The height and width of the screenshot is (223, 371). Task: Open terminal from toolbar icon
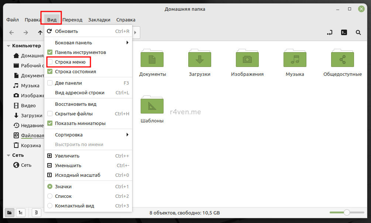(344, 33)
